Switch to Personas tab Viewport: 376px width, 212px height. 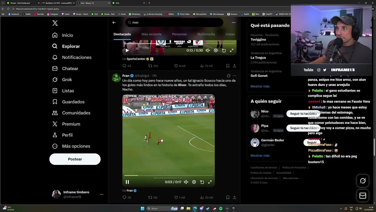(179, 34)
